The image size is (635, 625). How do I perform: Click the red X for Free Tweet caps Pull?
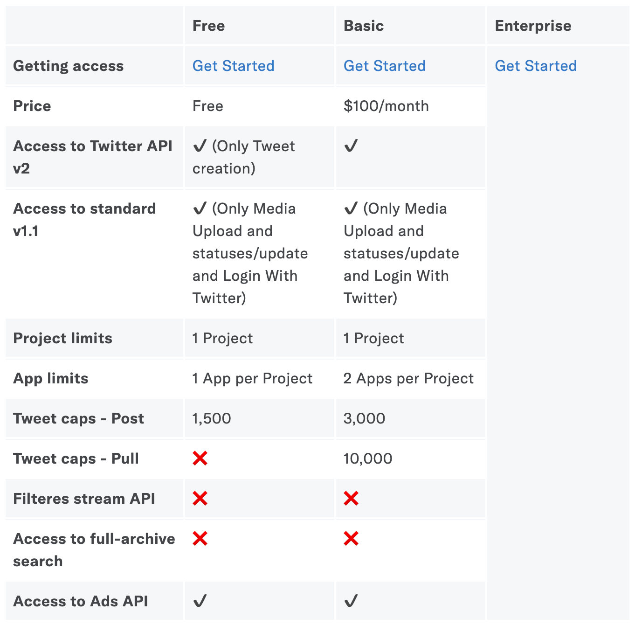click(200, 458)
